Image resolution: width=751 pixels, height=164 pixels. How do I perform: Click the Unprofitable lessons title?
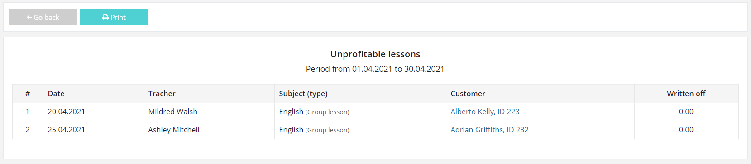pyautogui.click(x=375, y=54)
